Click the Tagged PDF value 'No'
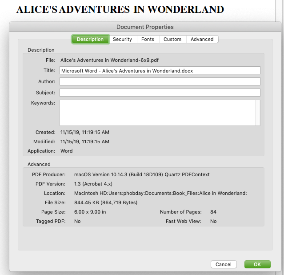 click(77, 221)
